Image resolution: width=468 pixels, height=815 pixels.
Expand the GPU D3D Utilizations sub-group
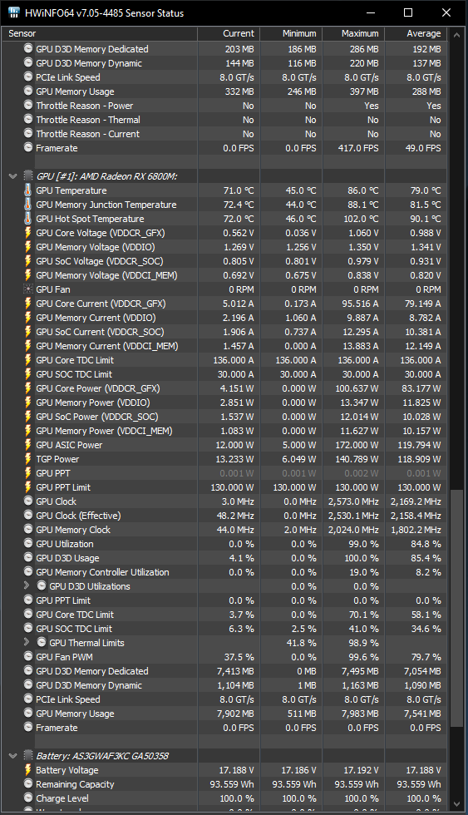(27, 585)
